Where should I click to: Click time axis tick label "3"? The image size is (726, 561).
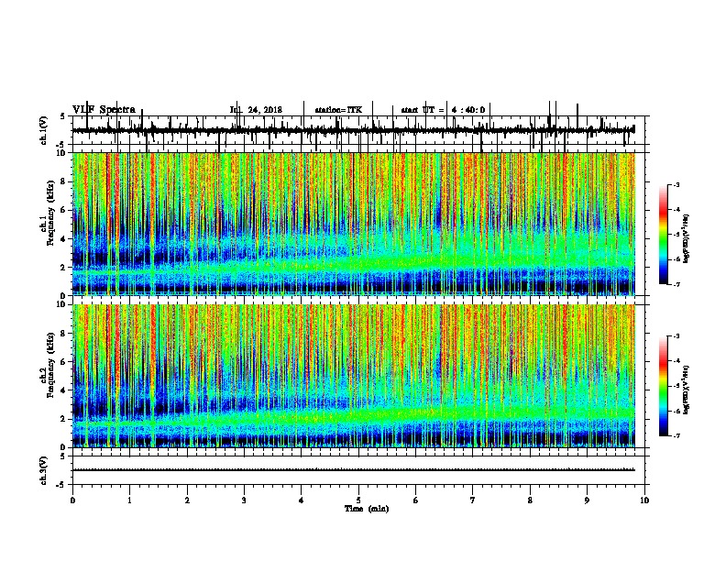[244, 500]
